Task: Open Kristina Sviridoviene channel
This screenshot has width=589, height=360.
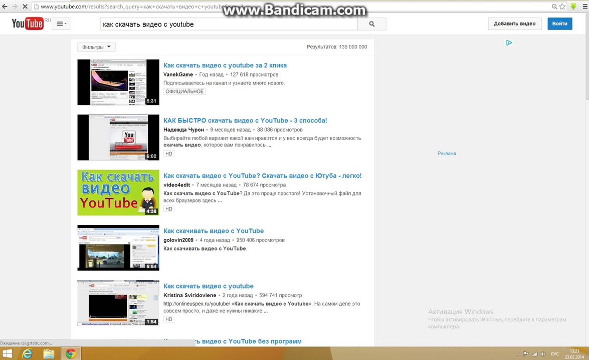Action: (189, 295)
